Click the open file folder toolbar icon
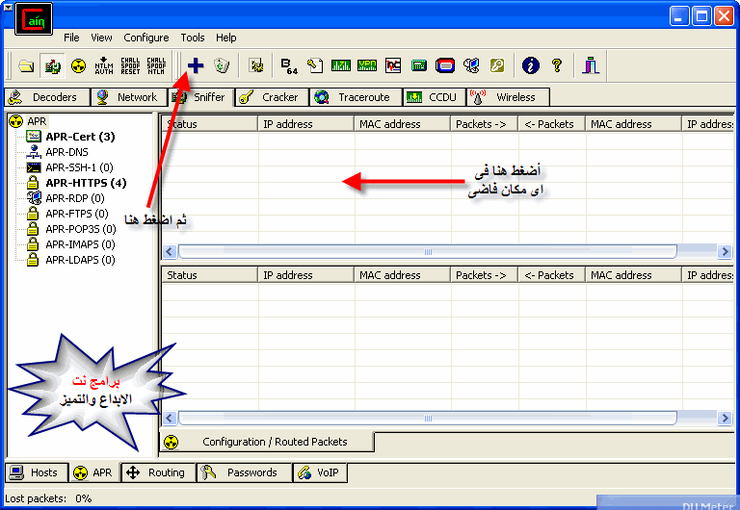The width and height of the screenshot is (740, 510). [26, 65]
